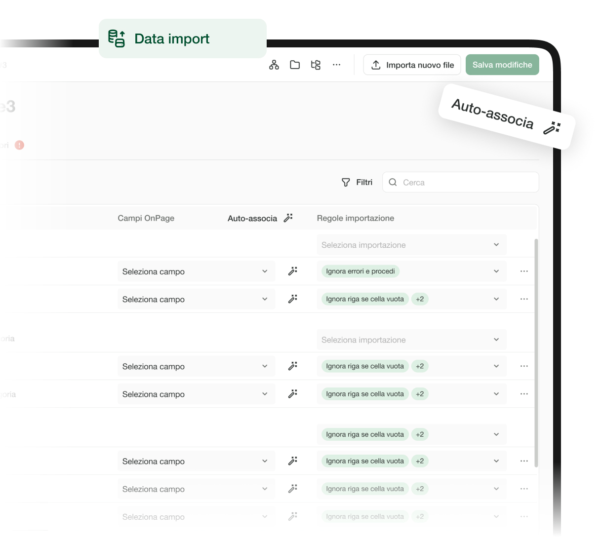Expand the first Seleziona campo dropdown
The width and height of the screenshot is (601, 537).
196,271
